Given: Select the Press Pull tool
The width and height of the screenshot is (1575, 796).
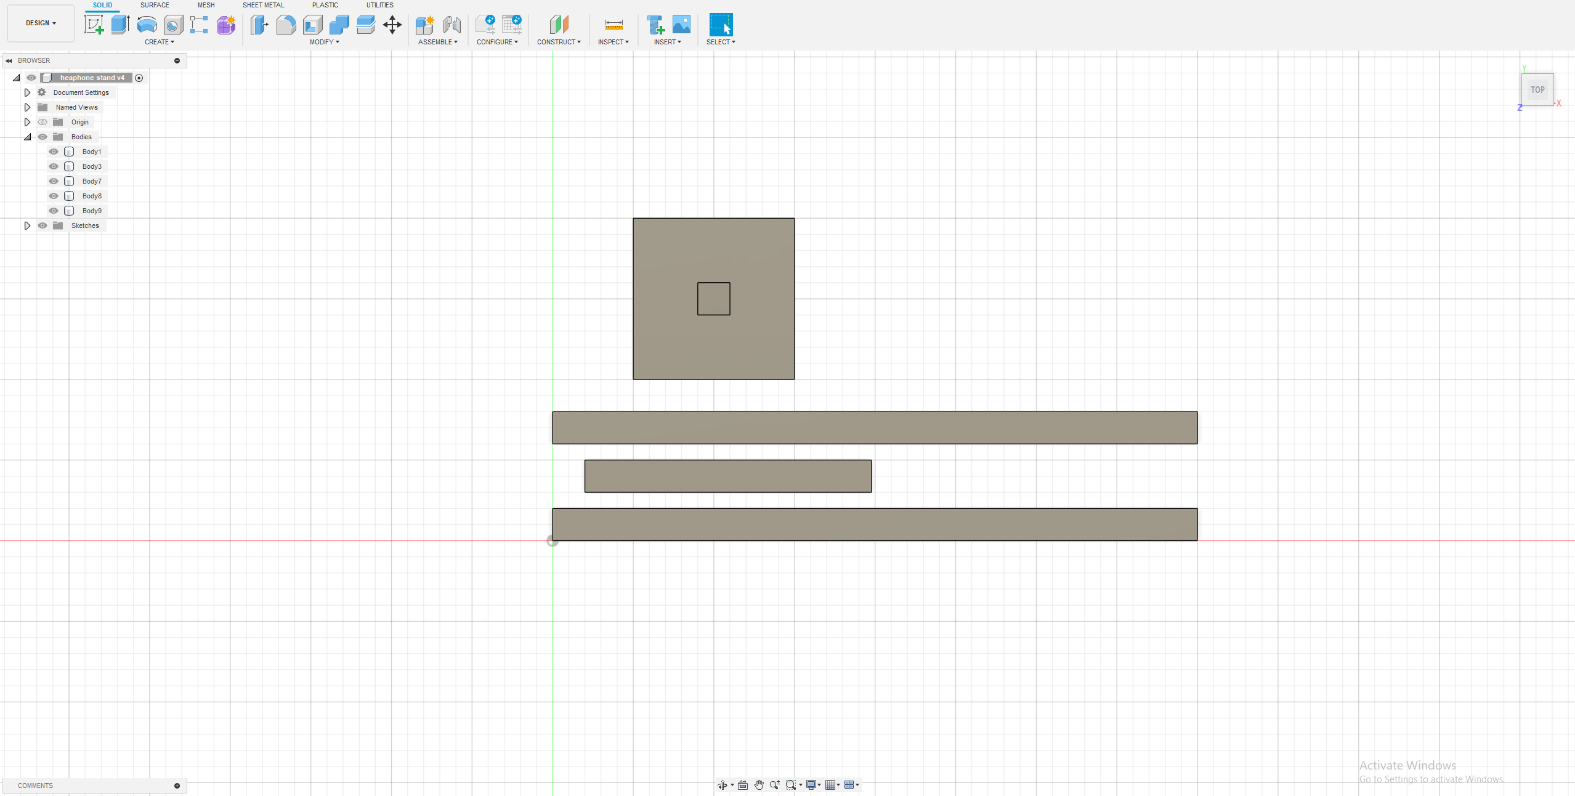Looking at the screenshot, I should 259,25.
